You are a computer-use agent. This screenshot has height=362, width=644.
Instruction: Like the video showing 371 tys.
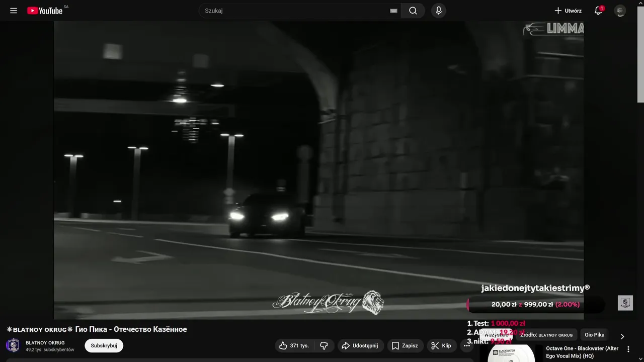click(x=294, y=345)
